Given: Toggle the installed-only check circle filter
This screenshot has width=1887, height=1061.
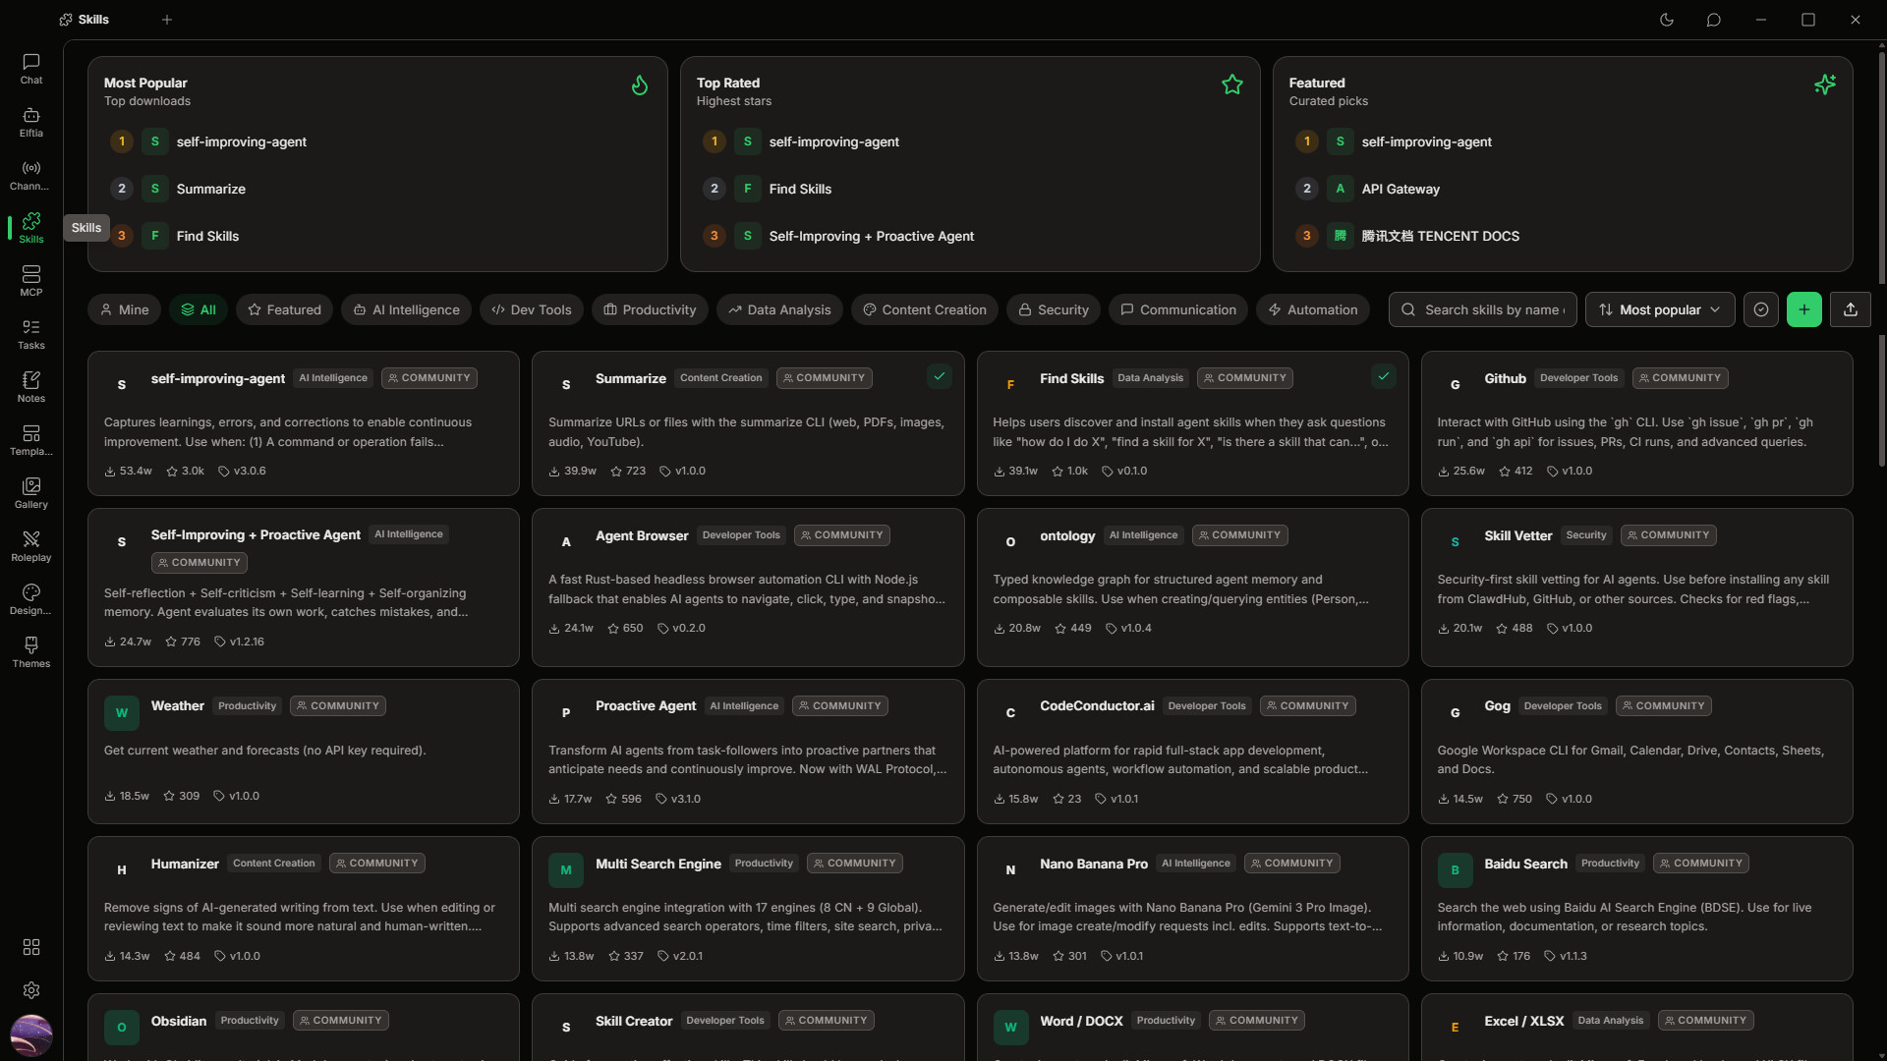Looking at the screenshot, I should click(x=1761, y=309).
